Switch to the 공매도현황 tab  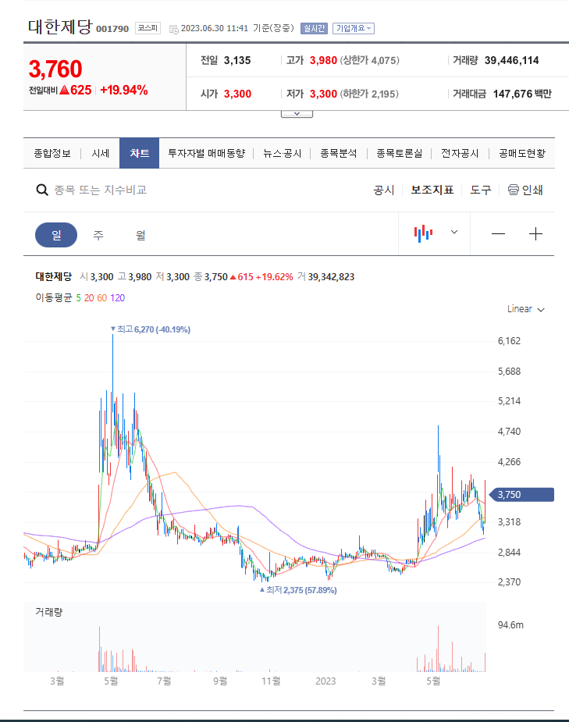522,153
